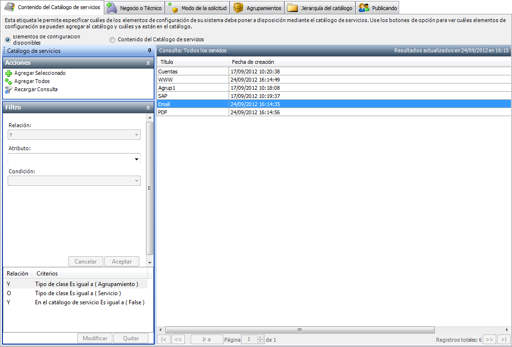
Task: Click Agregar Seleccionado action text
Action: [x=40, y=73]
